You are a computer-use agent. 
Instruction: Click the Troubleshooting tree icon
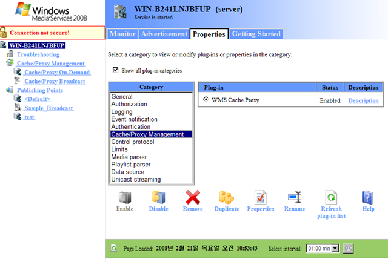pos(10,54)
